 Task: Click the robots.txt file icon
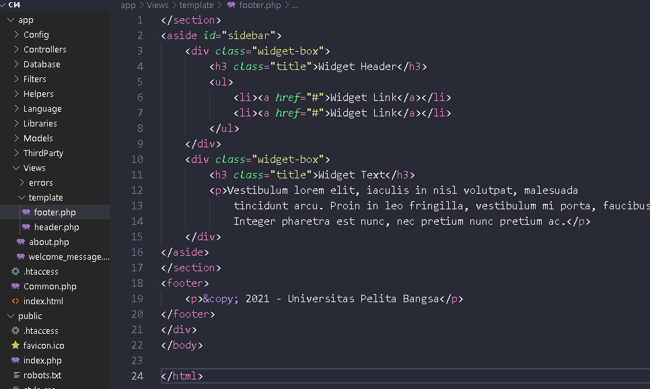pos(15,375)
